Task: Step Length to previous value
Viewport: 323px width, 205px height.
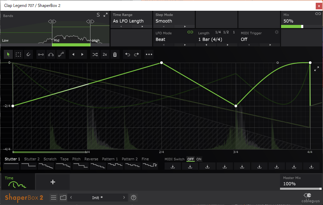Action: point(206,45)
